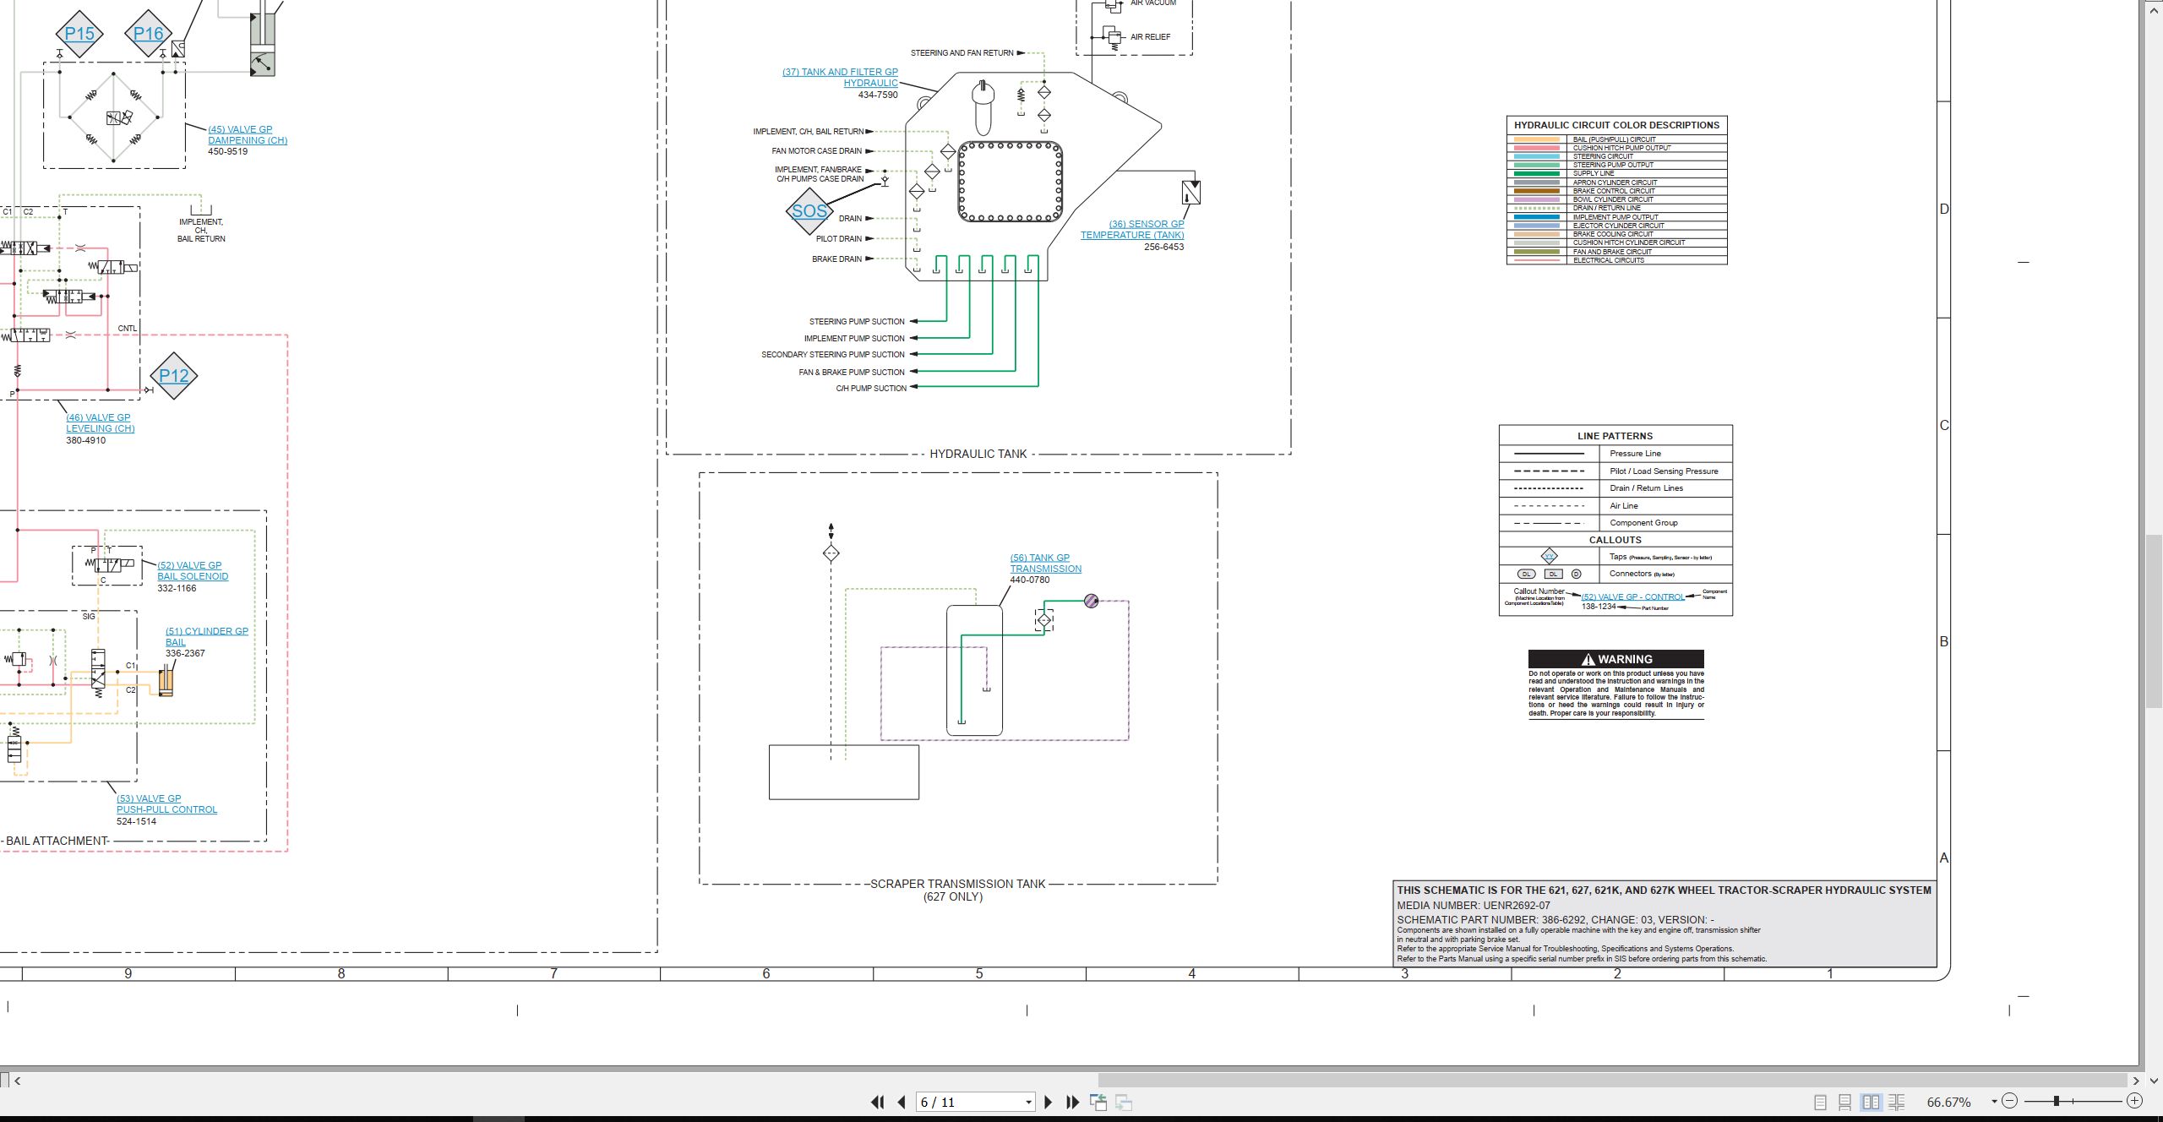Viewport: 2163px width, 1122px height.
Task: Open (37) Tank and Filter GP link
Action: (x=841, y=78)
